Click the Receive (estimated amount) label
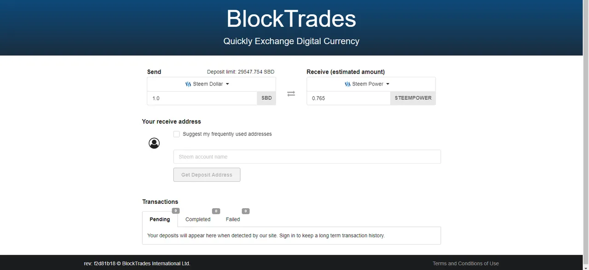Image resolution: width=589 pixels, height=270 pixels. [346, 72]
